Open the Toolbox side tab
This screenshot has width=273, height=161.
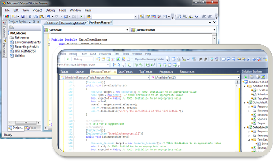pyautogui.click(x=4, y=29)
